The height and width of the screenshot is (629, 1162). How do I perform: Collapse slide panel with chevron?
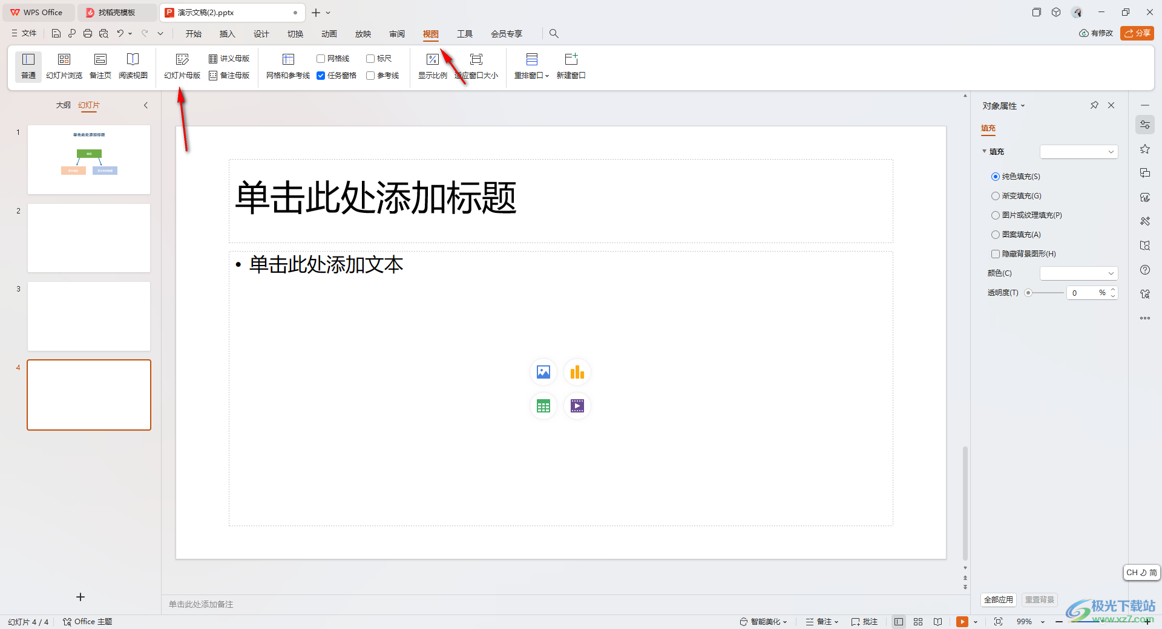pos(146,105)
